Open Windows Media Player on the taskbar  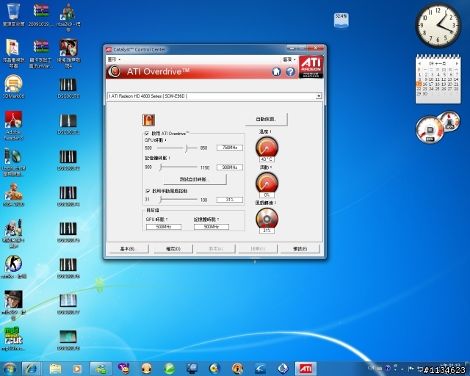pyautogui.click(x=77, y=369)
